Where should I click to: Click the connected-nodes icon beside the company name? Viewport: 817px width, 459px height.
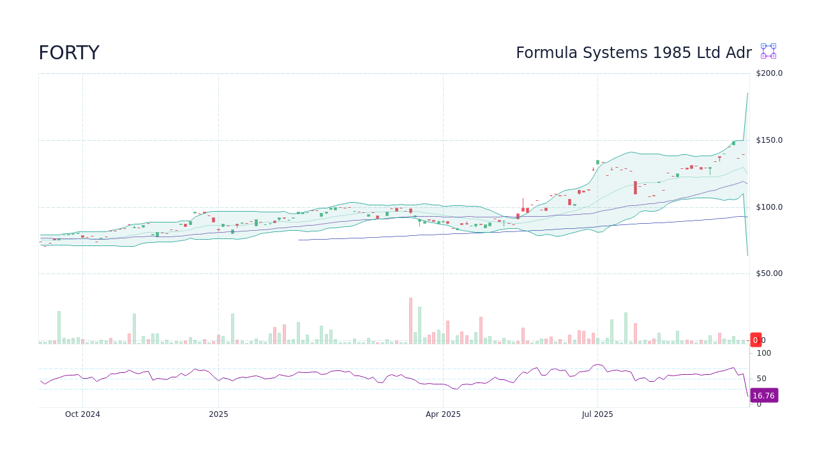pyautogui.click(x=768, y=51)
